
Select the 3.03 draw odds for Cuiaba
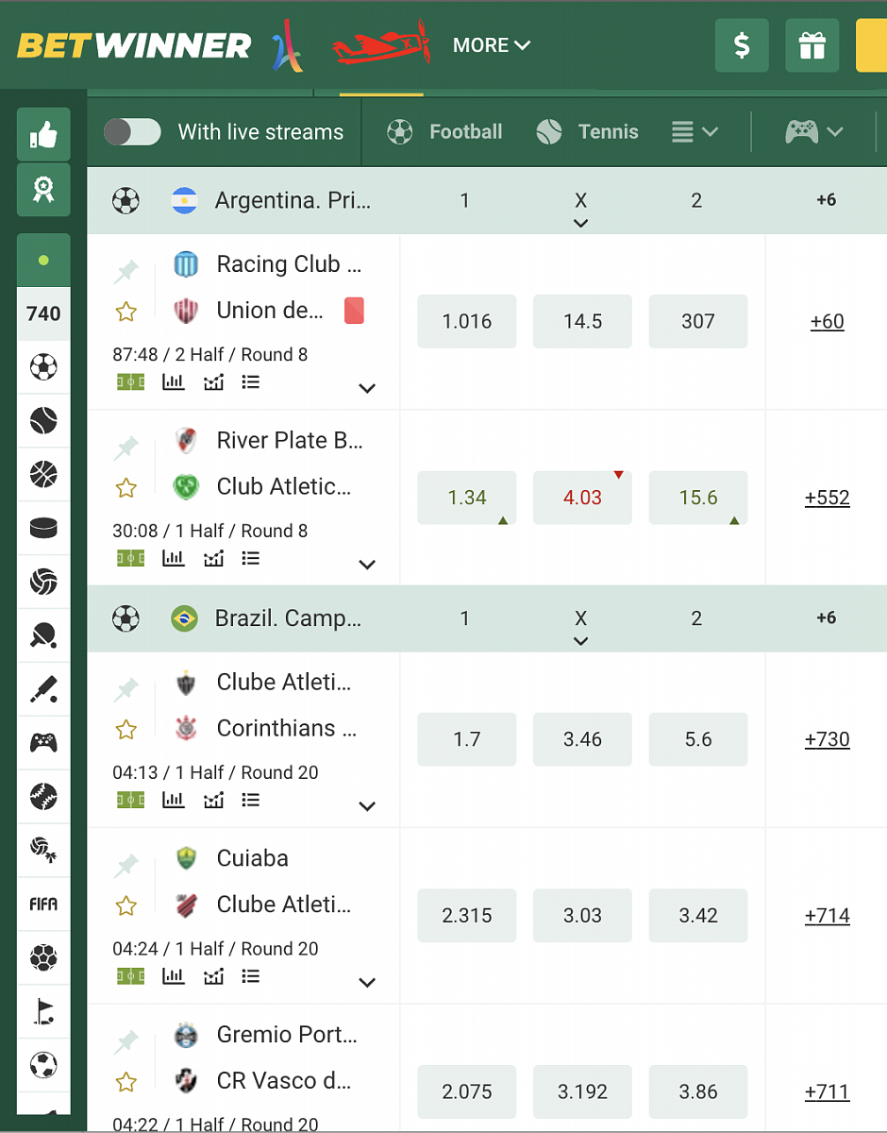(582, 916)
